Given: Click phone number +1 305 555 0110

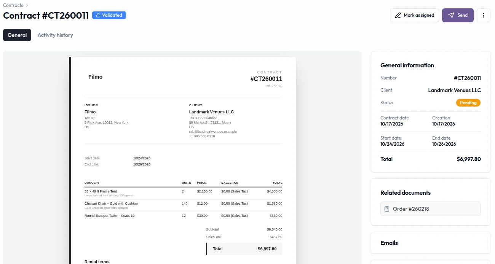Looking at the screenshot, I should [202, 136].
